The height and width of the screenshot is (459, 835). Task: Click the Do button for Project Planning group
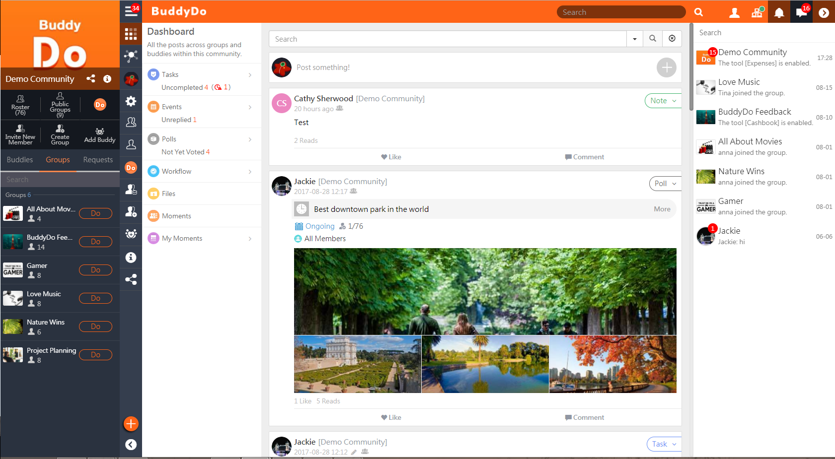[95, 355]
